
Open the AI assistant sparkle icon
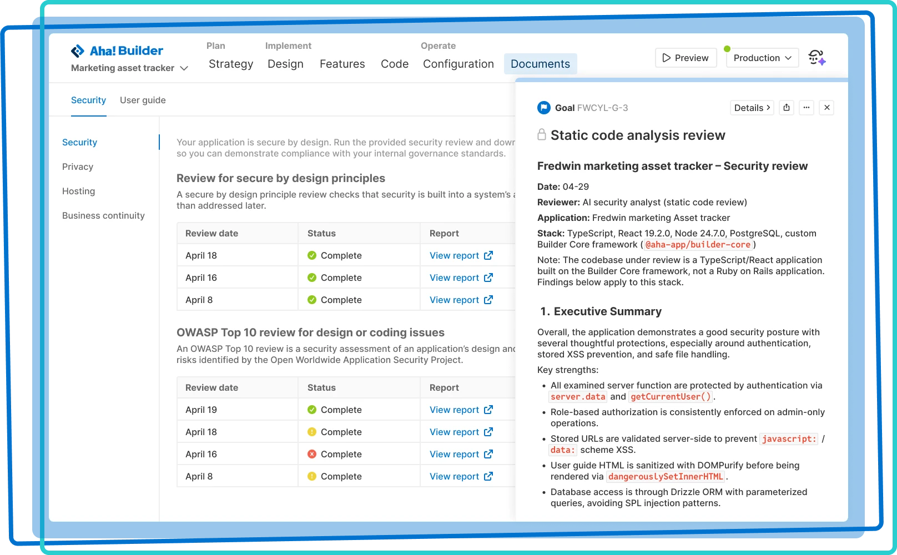tap(817, 58)
